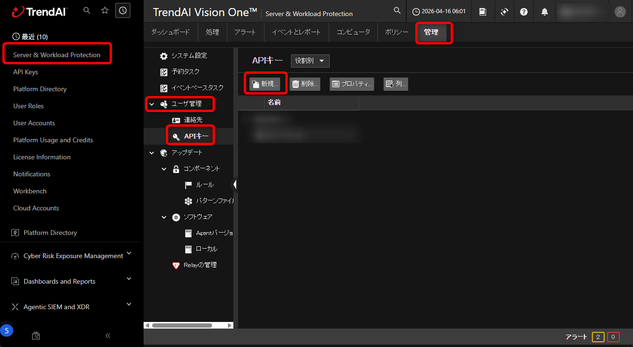Open Platform Usage and Credits
Screen dimensions: 633x347
[x=53, y=140]
